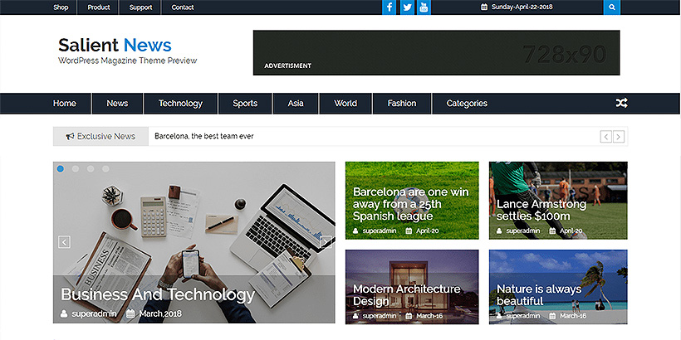This screenshot has width=681, height=340.
Task: Click superadmin under the Barcelona article
Action: coord(380,231)
